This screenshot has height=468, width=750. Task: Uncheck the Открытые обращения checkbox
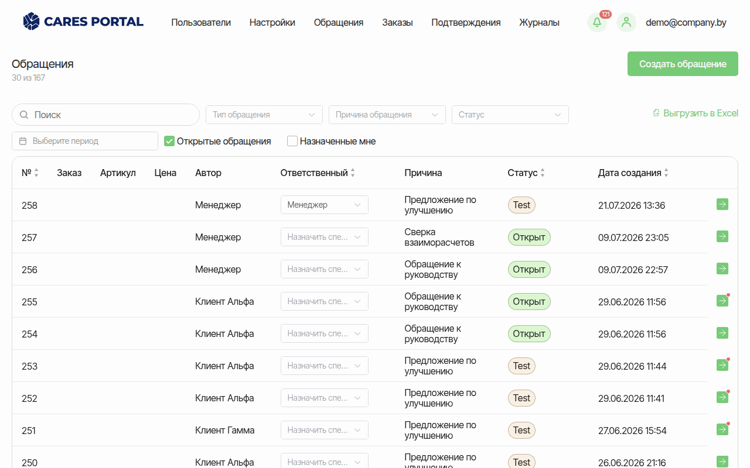pos(169,141)
